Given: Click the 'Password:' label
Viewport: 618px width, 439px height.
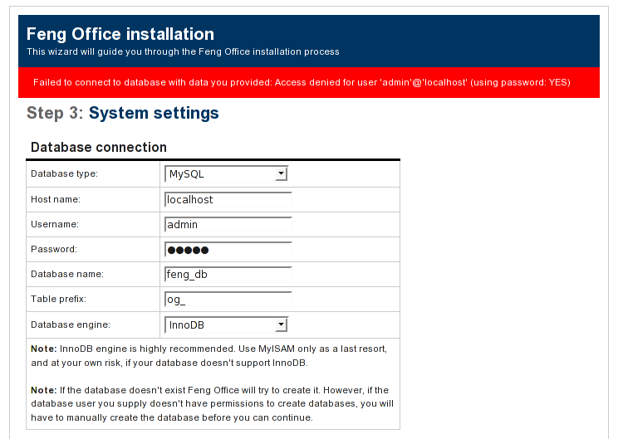Looking at the screenshot, I should (54, 249).
